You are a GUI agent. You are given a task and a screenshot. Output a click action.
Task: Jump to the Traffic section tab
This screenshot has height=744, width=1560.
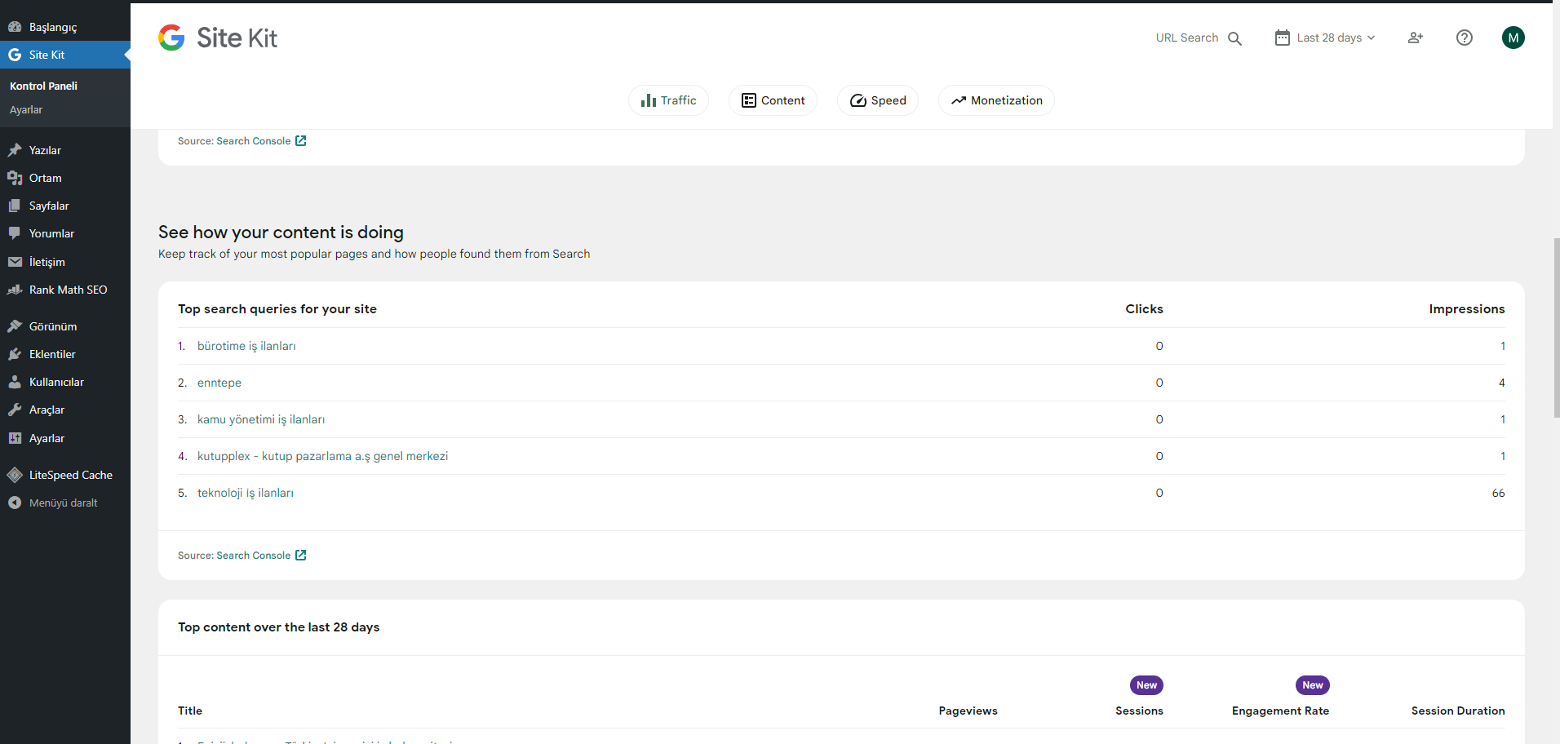[668, 100]
